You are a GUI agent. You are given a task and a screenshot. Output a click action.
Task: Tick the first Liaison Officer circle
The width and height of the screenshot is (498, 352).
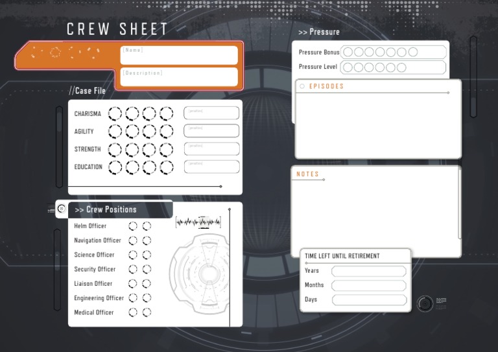(133, 284)
